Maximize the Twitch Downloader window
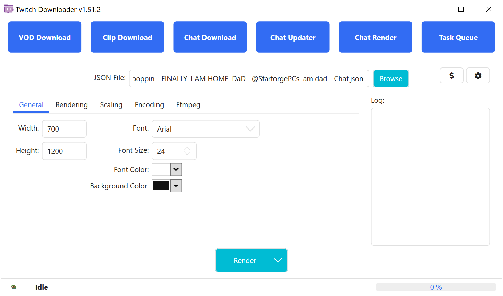 (461, 9)
